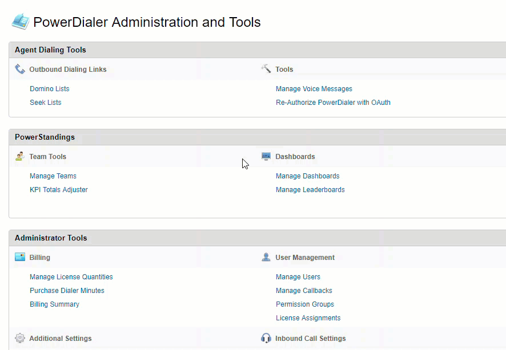Image resolution: width=506 pixels, height=350 pixels.
Task: Click the PowerDialer book icon in the header
Action: coord(19,22)
